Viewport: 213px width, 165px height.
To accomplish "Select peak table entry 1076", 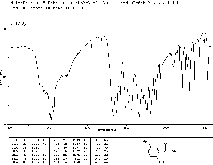I will [76, 155].
